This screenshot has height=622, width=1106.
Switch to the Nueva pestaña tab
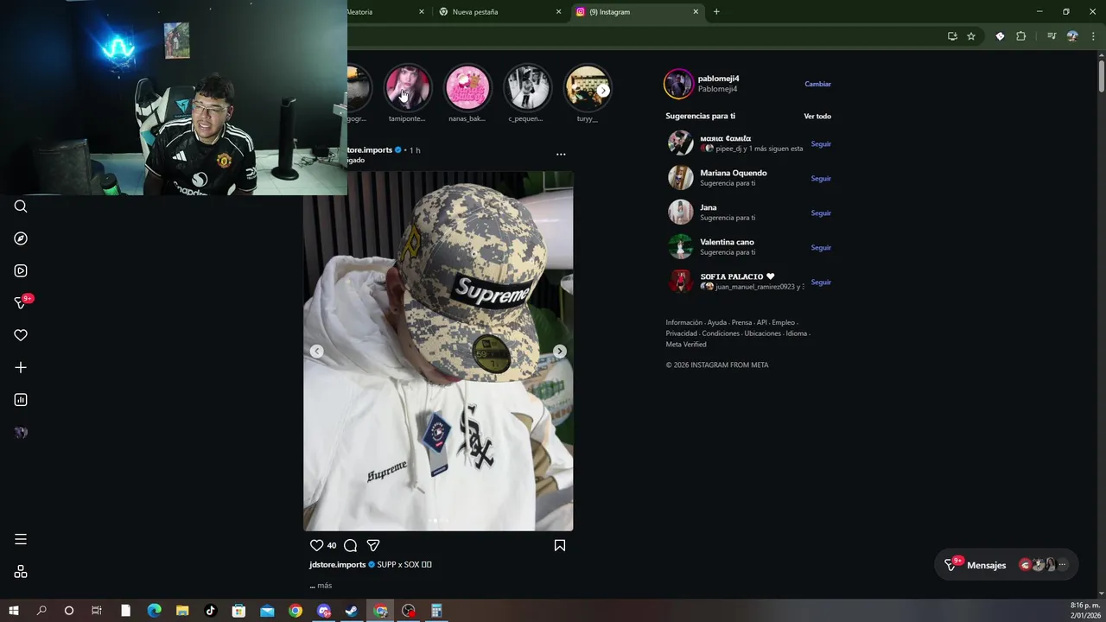500,12
